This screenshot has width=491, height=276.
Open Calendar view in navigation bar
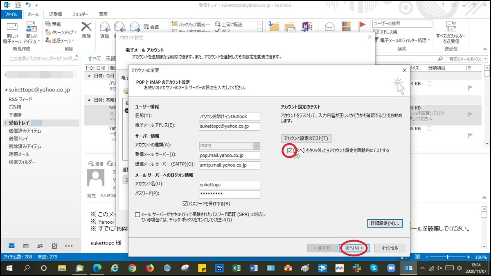pos(26,246)
